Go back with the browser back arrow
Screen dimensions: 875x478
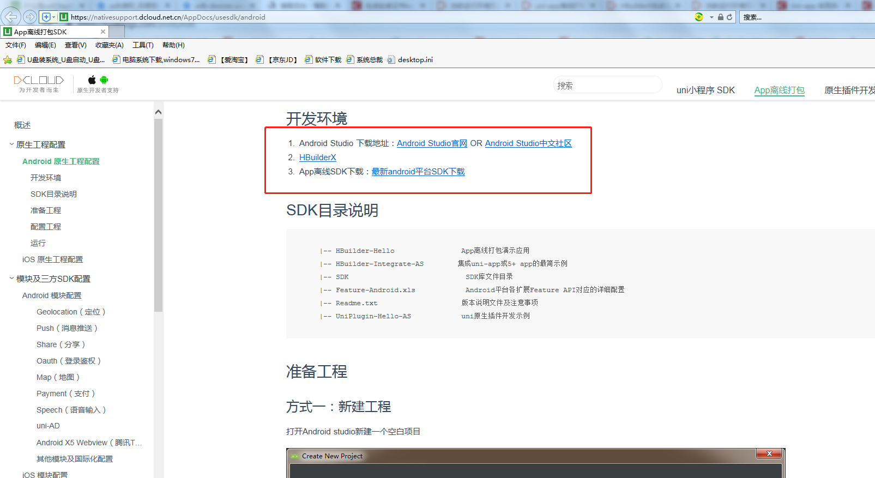(x=11, y=17)
